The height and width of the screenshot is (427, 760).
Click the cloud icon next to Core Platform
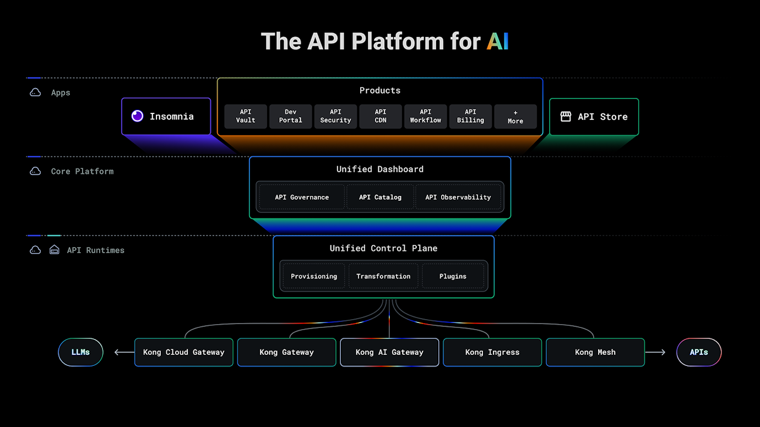point(35,171)
